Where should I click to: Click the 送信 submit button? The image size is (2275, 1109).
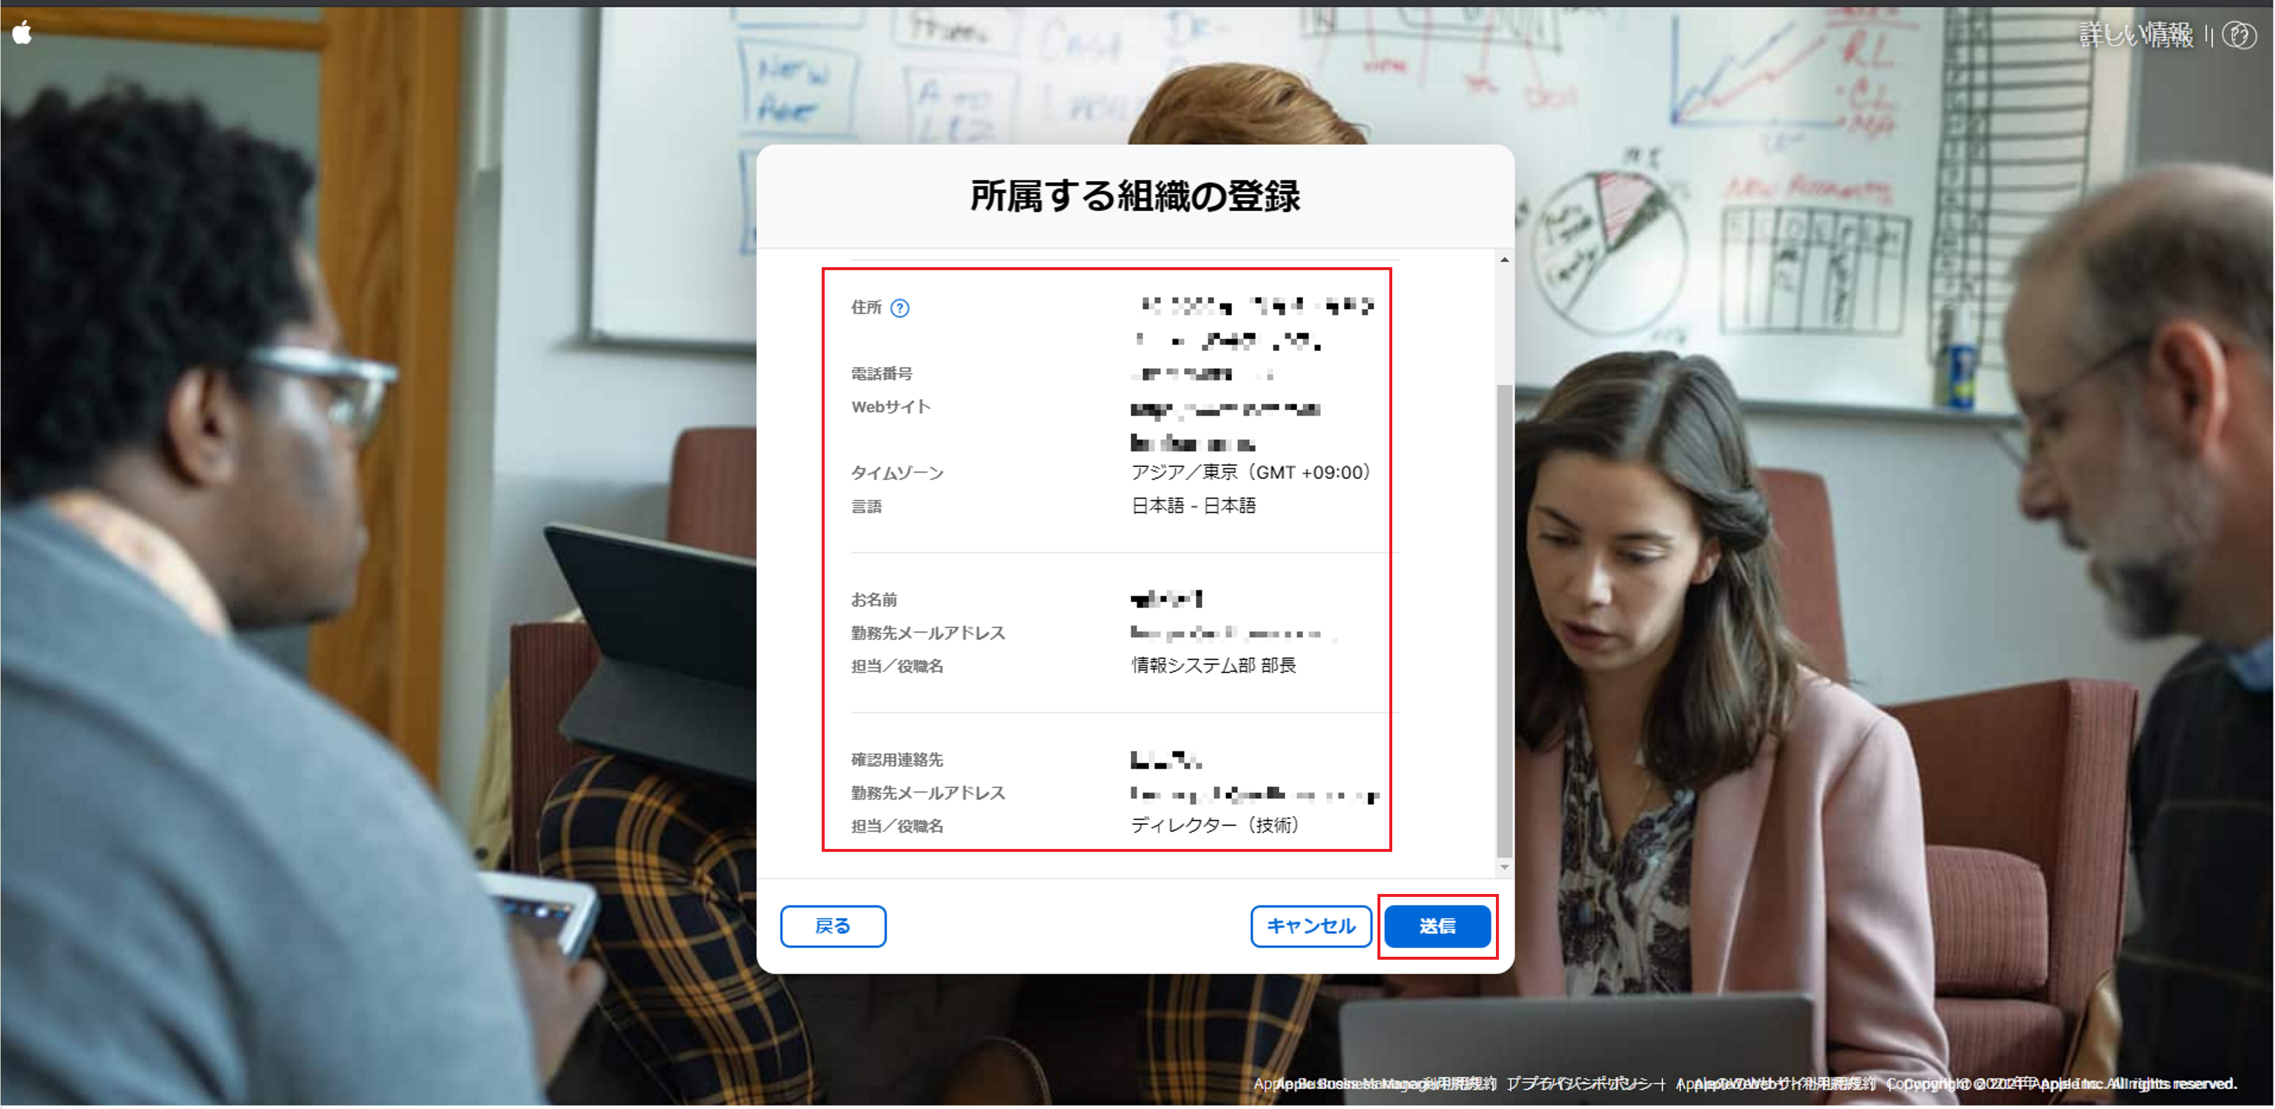pyautogui.click(x=1437, y=926)
